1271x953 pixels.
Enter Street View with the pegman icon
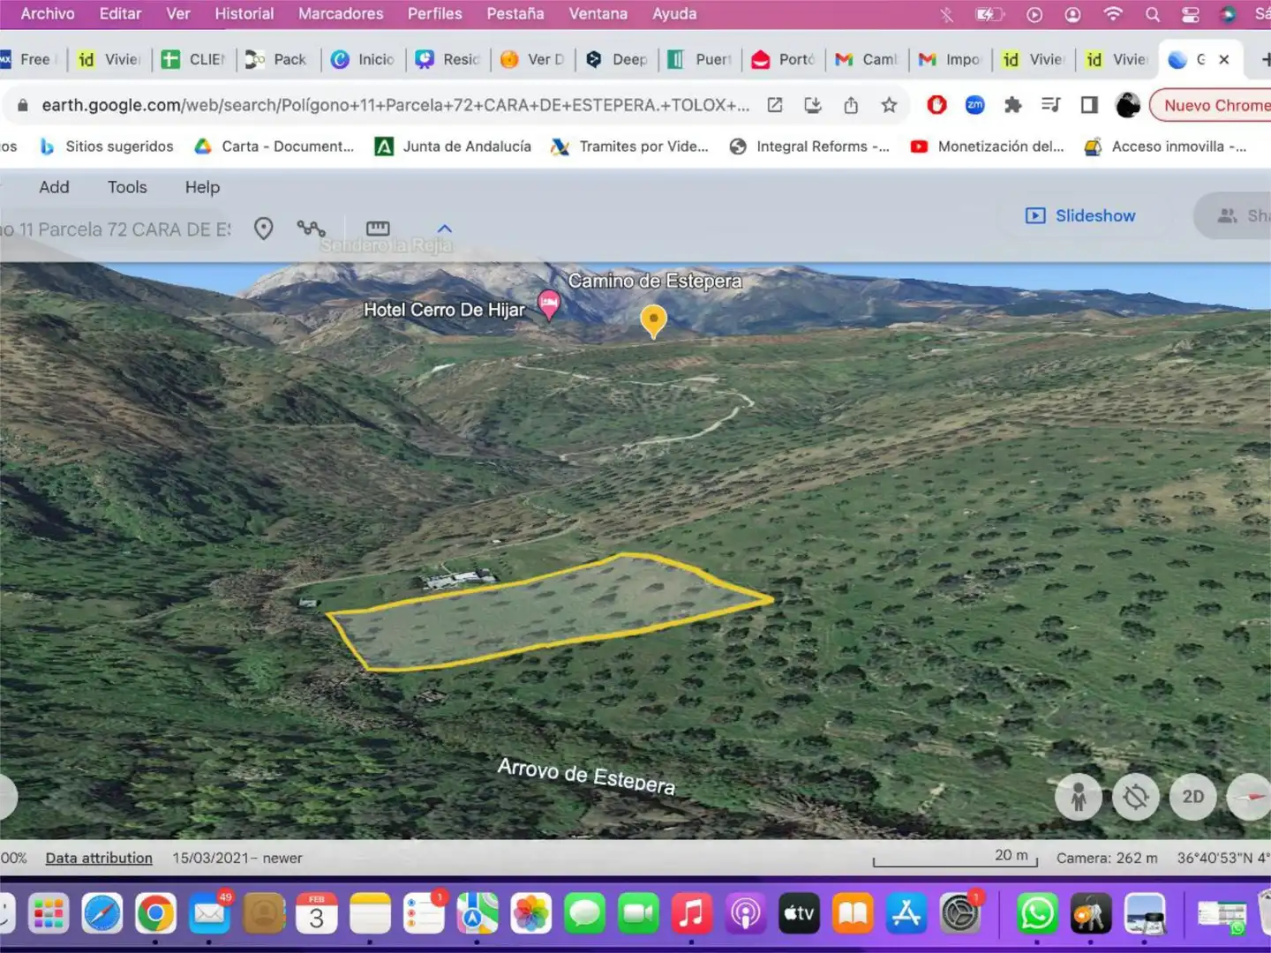(1079, 797)
